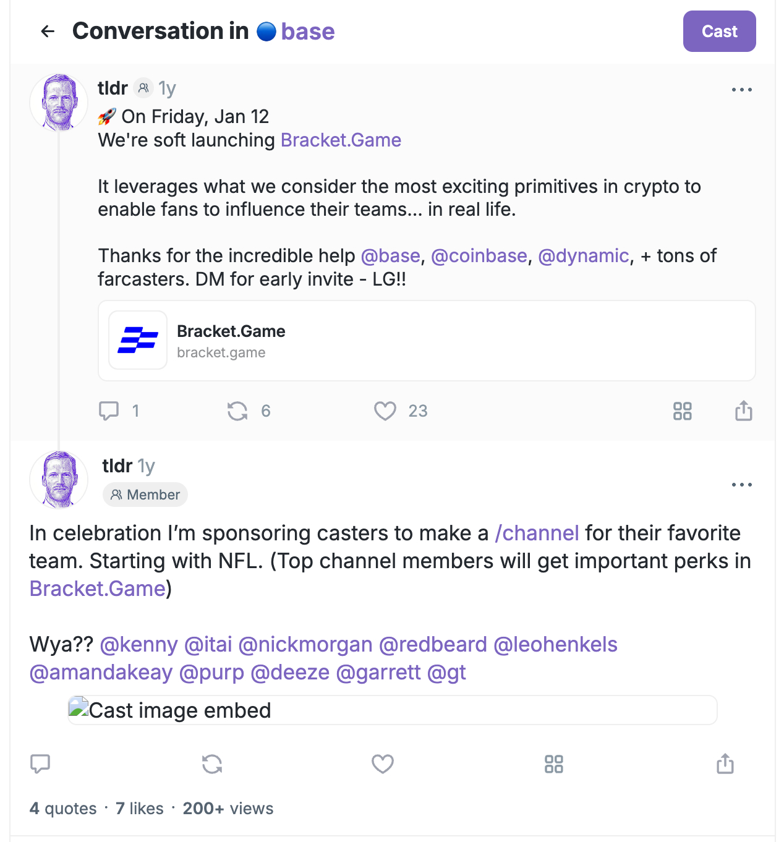The height and width of the screenshot is (842, 784).
Task: Like the Bracket.Game launch cast
Action: pos(384,410)
